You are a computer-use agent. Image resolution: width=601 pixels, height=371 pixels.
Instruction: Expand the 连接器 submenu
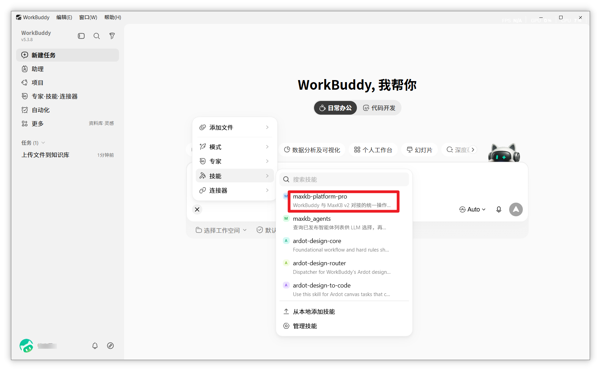[235, 190]
